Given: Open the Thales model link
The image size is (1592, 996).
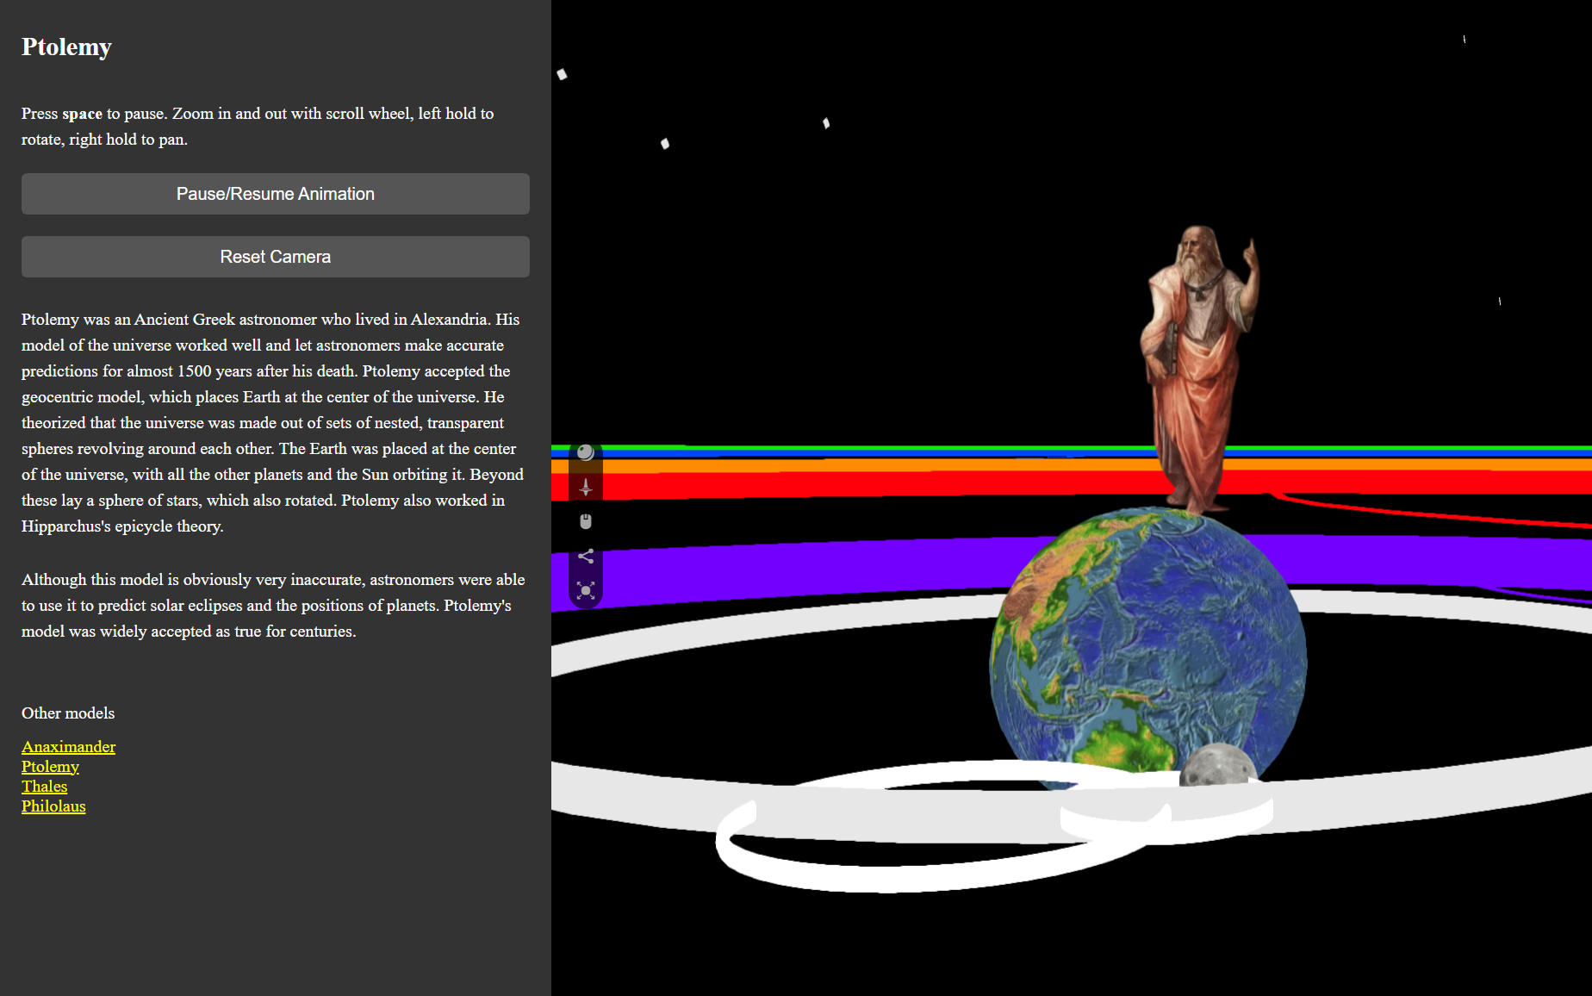Looking at the screenshot, I should (44, 786).
